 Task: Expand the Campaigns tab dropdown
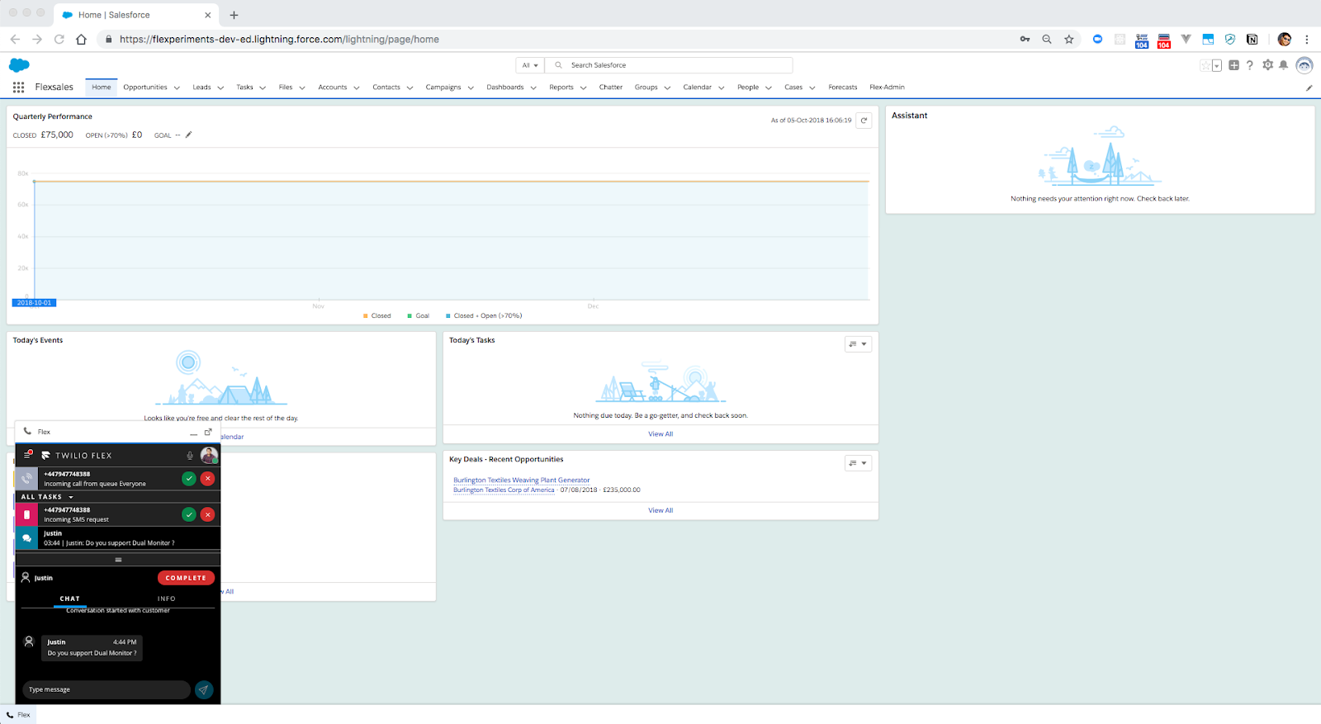click(x=471, y=88)
